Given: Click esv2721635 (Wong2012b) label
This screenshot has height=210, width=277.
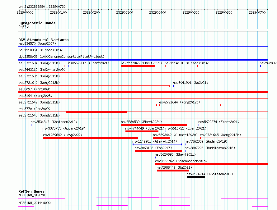Looking at the screenshot, I should 39,76.
